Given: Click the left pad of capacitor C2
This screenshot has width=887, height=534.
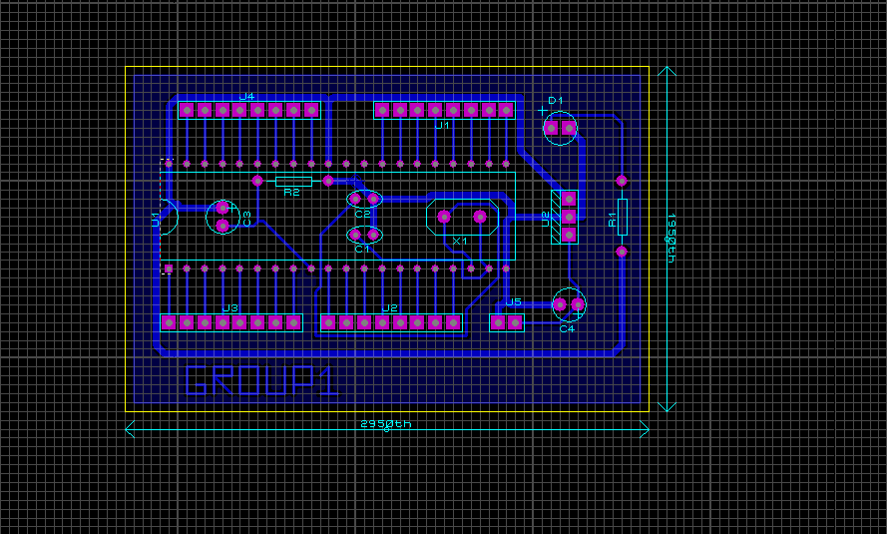Looking at the screenshot, I should 356,199.
